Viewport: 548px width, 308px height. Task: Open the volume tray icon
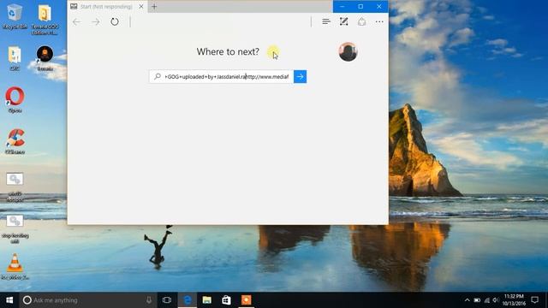(x=496, y=300)
